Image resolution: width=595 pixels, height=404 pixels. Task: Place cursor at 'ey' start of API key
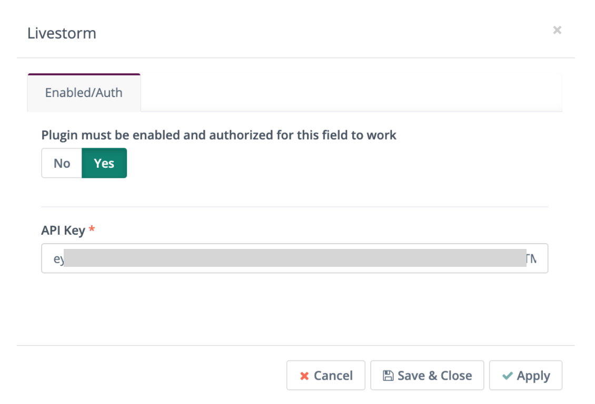pos(54,259)
